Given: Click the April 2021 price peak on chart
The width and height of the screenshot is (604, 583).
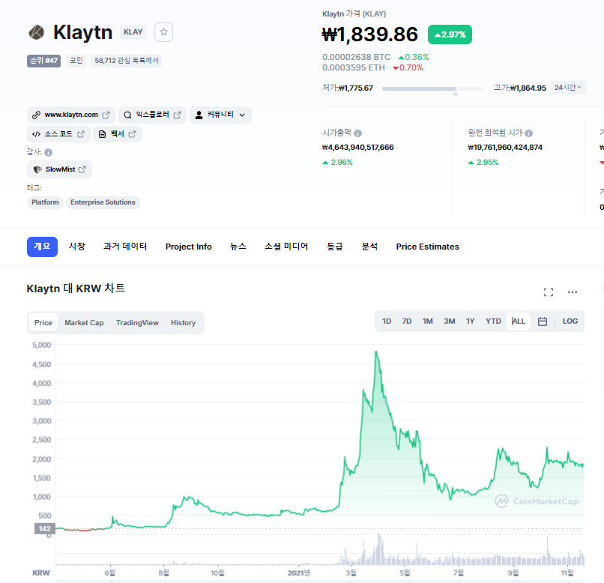Looking at the screenshot, I should [376, 351].
